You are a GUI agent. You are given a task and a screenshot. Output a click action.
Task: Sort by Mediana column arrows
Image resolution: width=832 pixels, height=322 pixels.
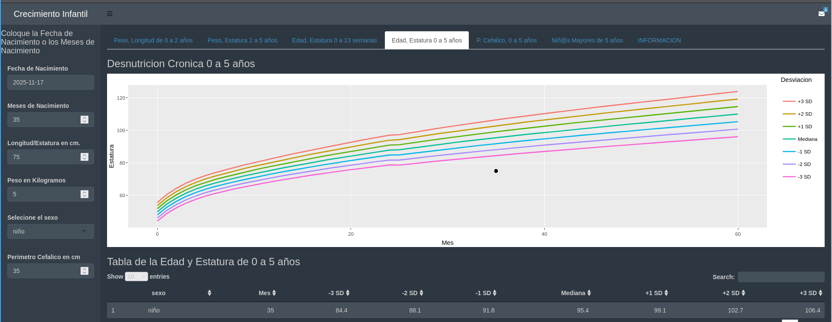[x=589, y=293]
